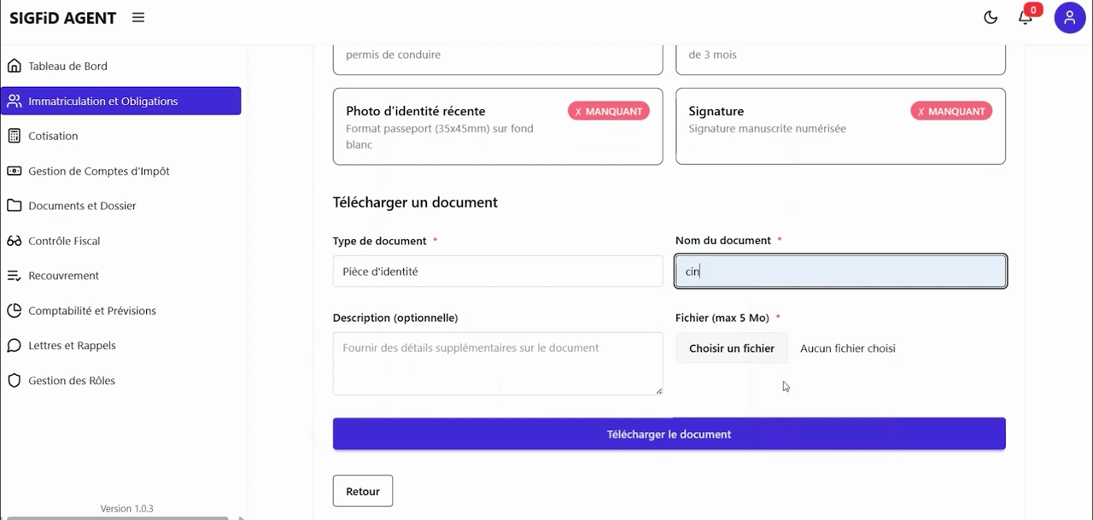The image size is (1093, 520).
Task: Select Immatriculation et Obligations in the sidebar
Action: (120, 101)
